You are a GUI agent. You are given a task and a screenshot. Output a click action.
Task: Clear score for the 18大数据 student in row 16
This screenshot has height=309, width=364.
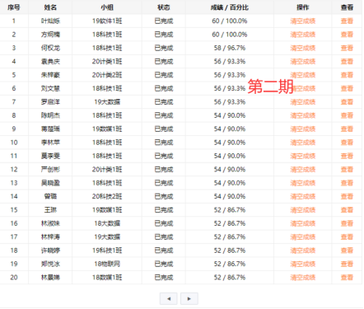pyautogui.click(x=303, y=223)
